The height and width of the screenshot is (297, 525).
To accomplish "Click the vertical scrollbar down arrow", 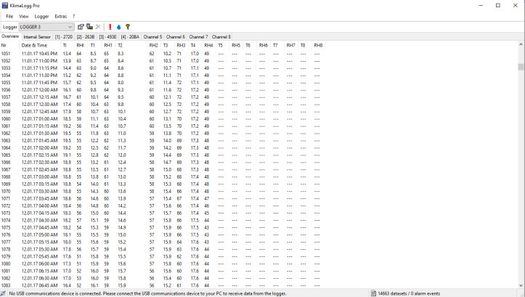I will [521, 285].
